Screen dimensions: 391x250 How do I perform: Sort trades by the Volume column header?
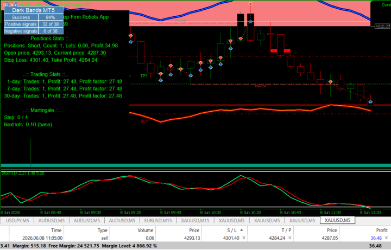pyautogui.click(x=146, y=230)
